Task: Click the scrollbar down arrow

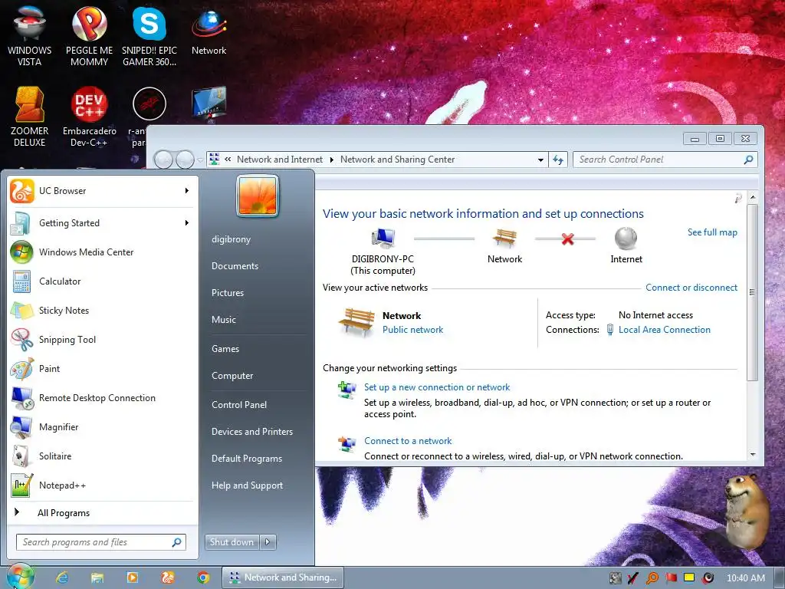Action: (x=753, y=455)
